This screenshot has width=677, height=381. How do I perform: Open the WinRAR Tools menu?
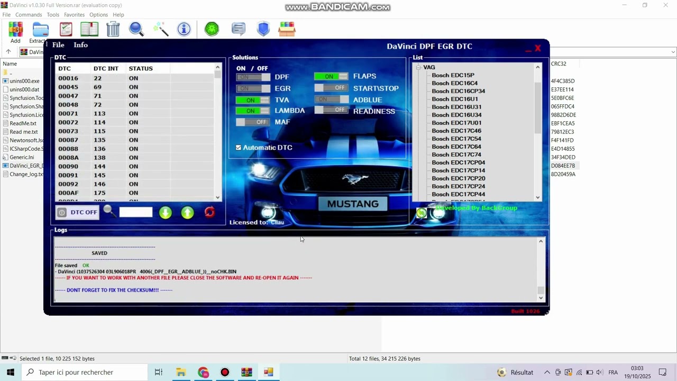pyautogui.click(x=53, y=15)
